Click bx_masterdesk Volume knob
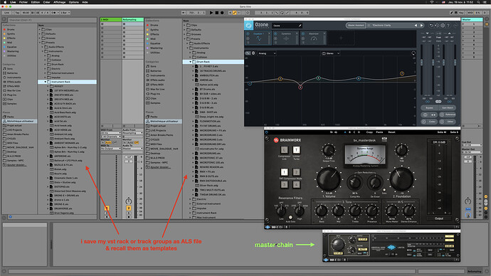Screen dimensions: 491x276 329,179
